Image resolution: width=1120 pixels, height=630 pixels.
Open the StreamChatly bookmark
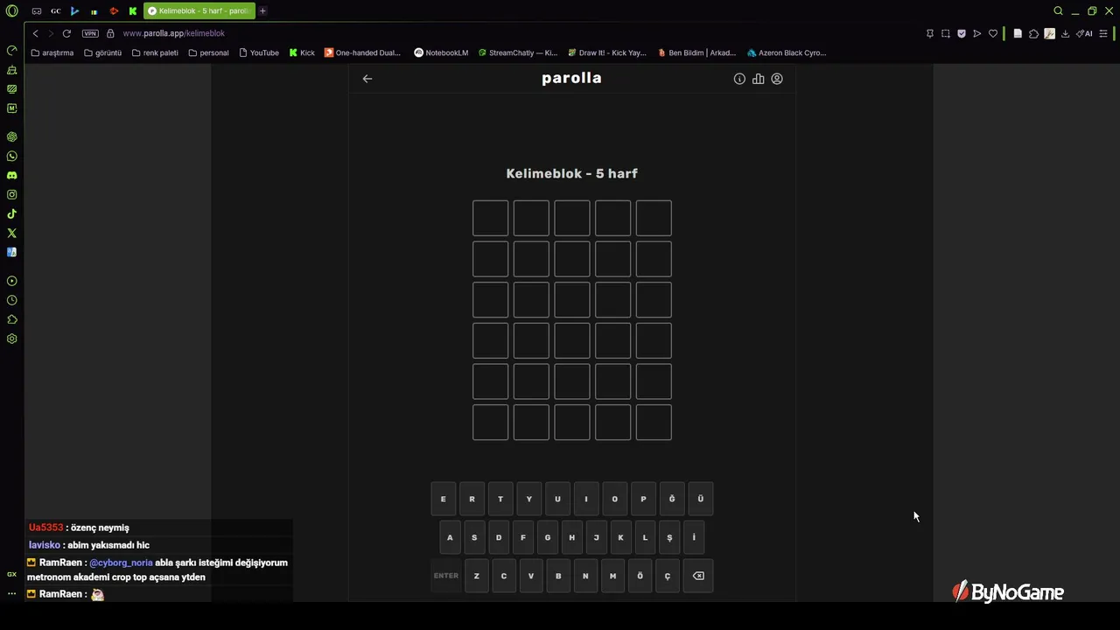pos(518,52)
